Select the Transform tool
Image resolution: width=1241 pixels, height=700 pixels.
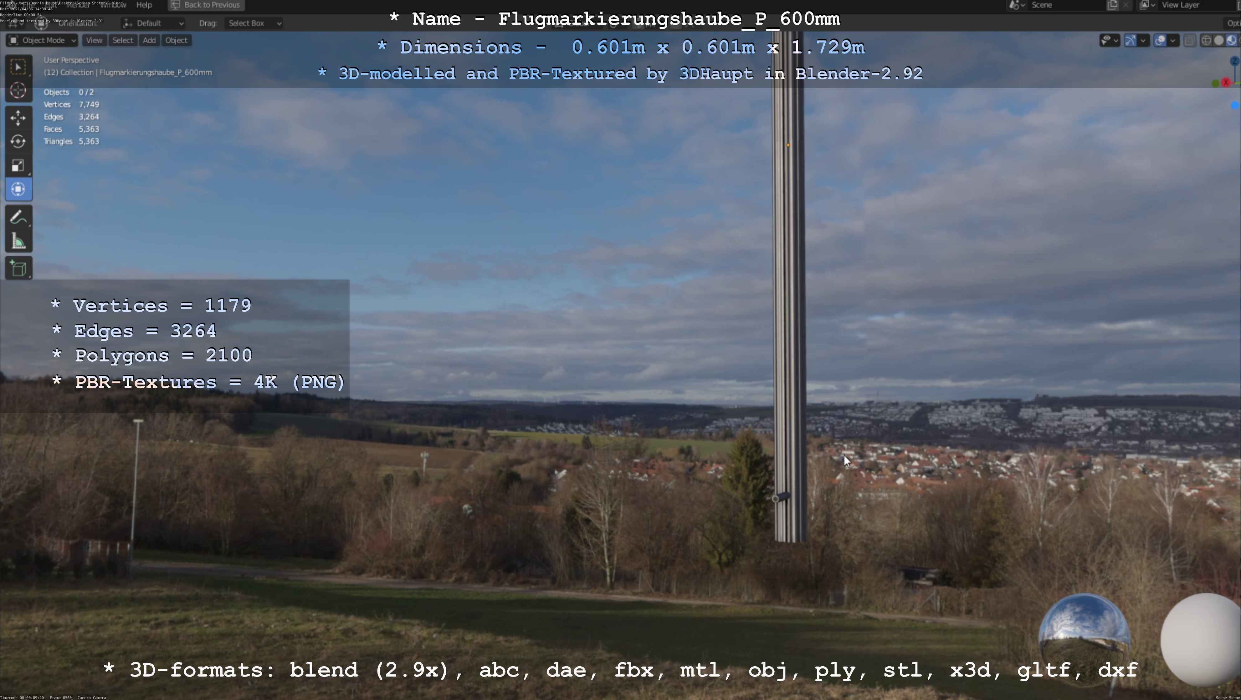(18, 189)
